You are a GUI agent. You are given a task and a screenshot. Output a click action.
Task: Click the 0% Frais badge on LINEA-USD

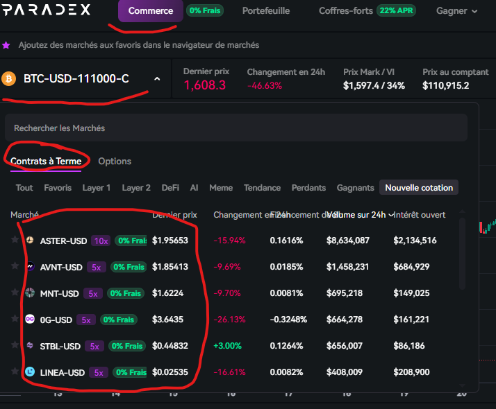click(130, 372)
